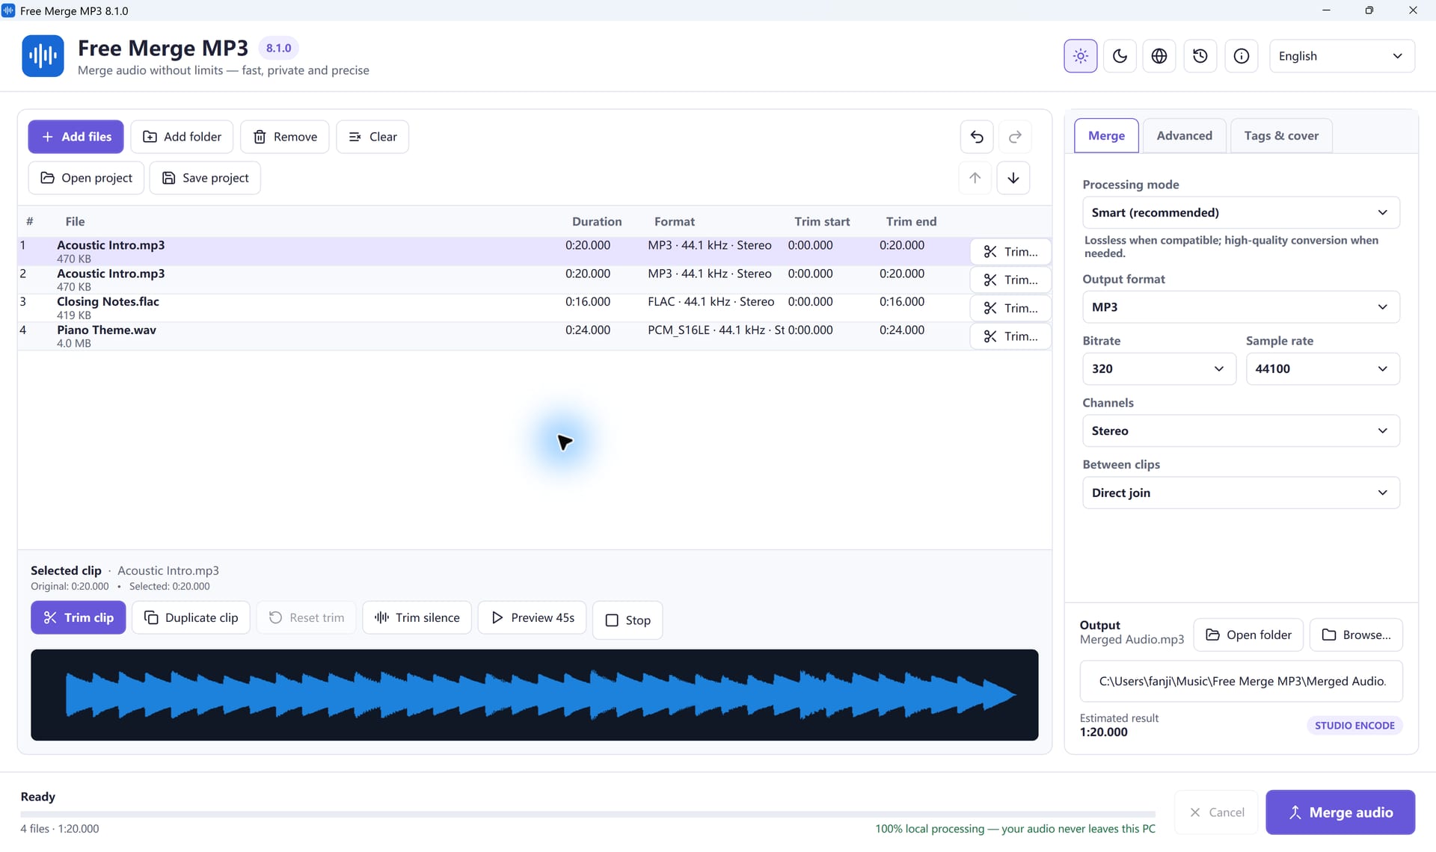Open Sample rate 44100 dropdown
This screenshot has width=1436, height=852.
tap(1323, 369)
